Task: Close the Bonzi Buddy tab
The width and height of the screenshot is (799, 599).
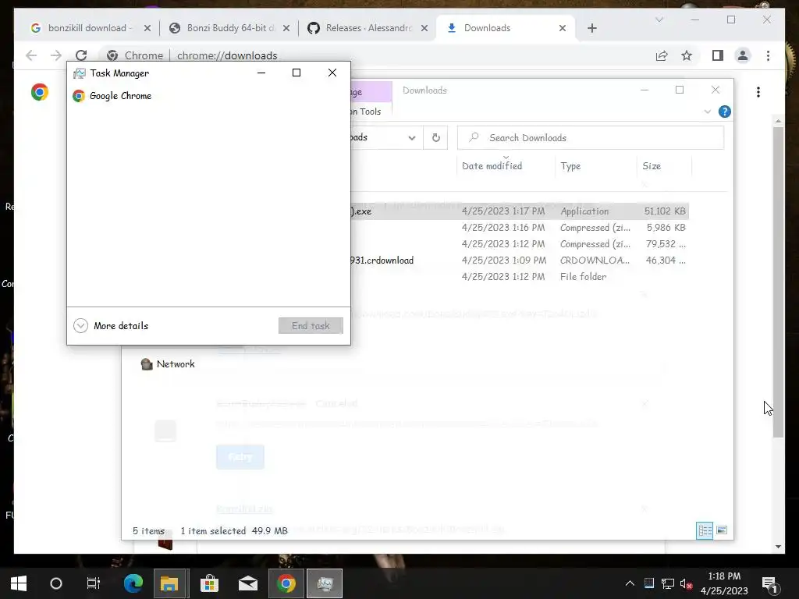Action: click(x=286, y=28)
